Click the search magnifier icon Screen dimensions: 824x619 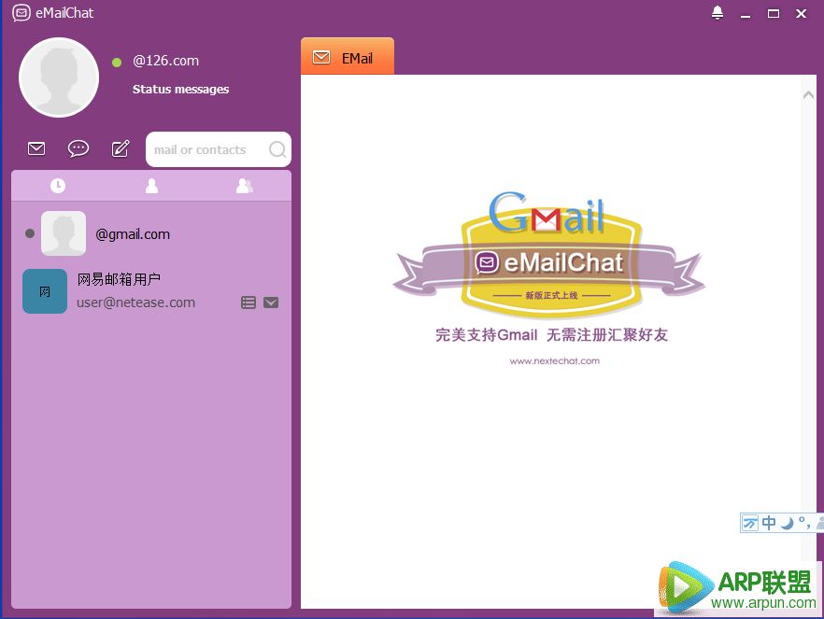(x=277, y=149)
